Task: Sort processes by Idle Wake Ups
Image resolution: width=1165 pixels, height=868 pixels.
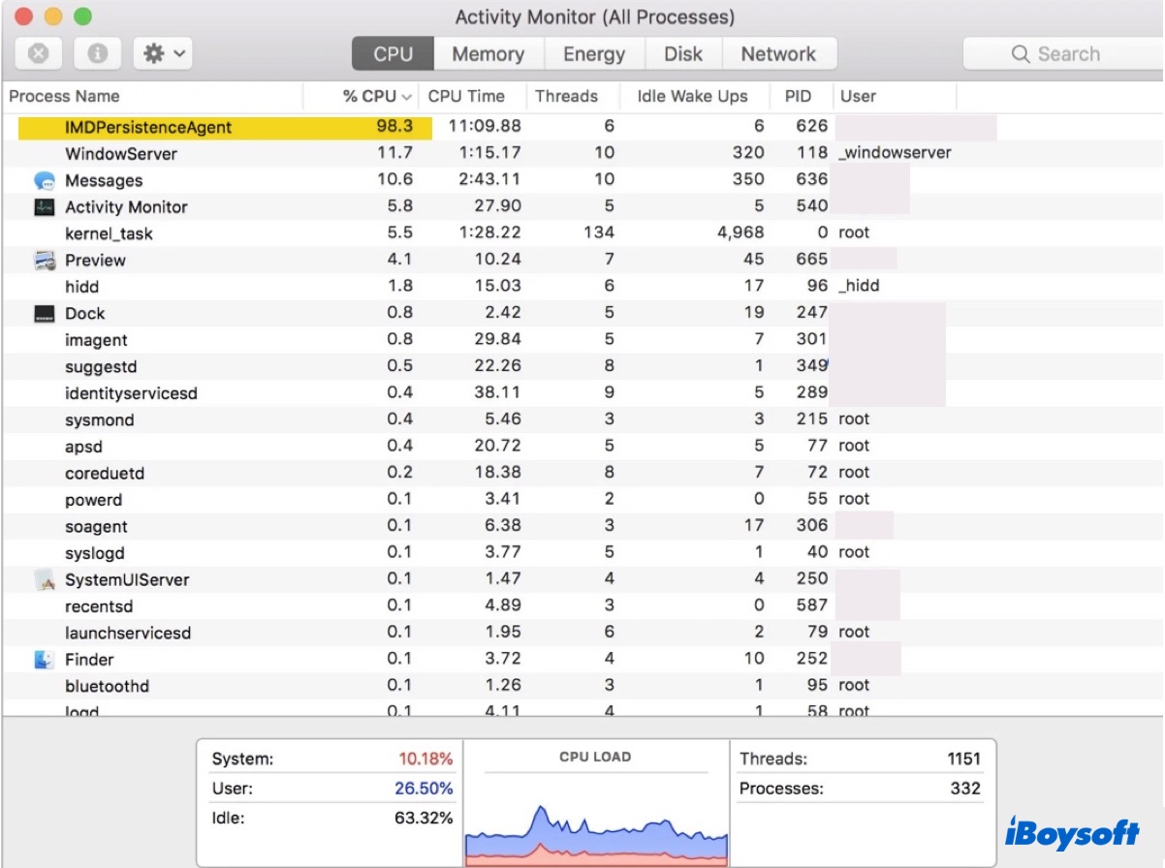Action: coord(692,96)
